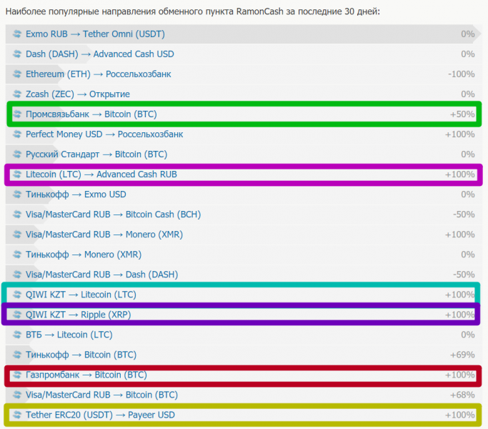Select Visa/MasterCard RUB → Bitcoin (BTC)
The height and width of the screenshot is (429, 488).
[x=101, y=395]
